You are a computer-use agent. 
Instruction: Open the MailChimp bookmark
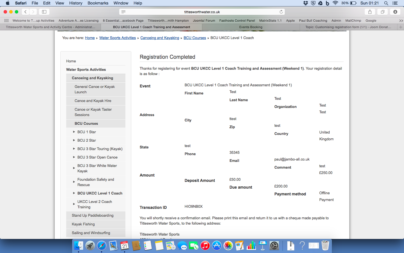click(353, 21)
